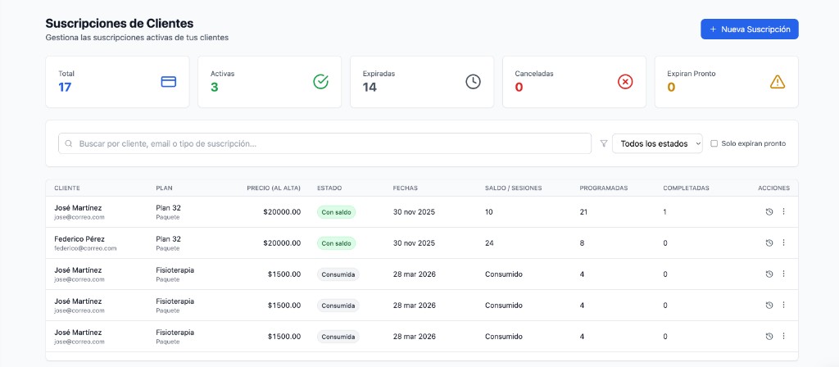Click the Cliente column header
Image resolution: width=839 pixels, height=367 pixels.
(x=67, y=188)
